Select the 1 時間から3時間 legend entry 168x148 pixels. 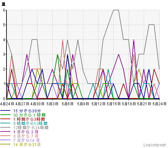29,119
